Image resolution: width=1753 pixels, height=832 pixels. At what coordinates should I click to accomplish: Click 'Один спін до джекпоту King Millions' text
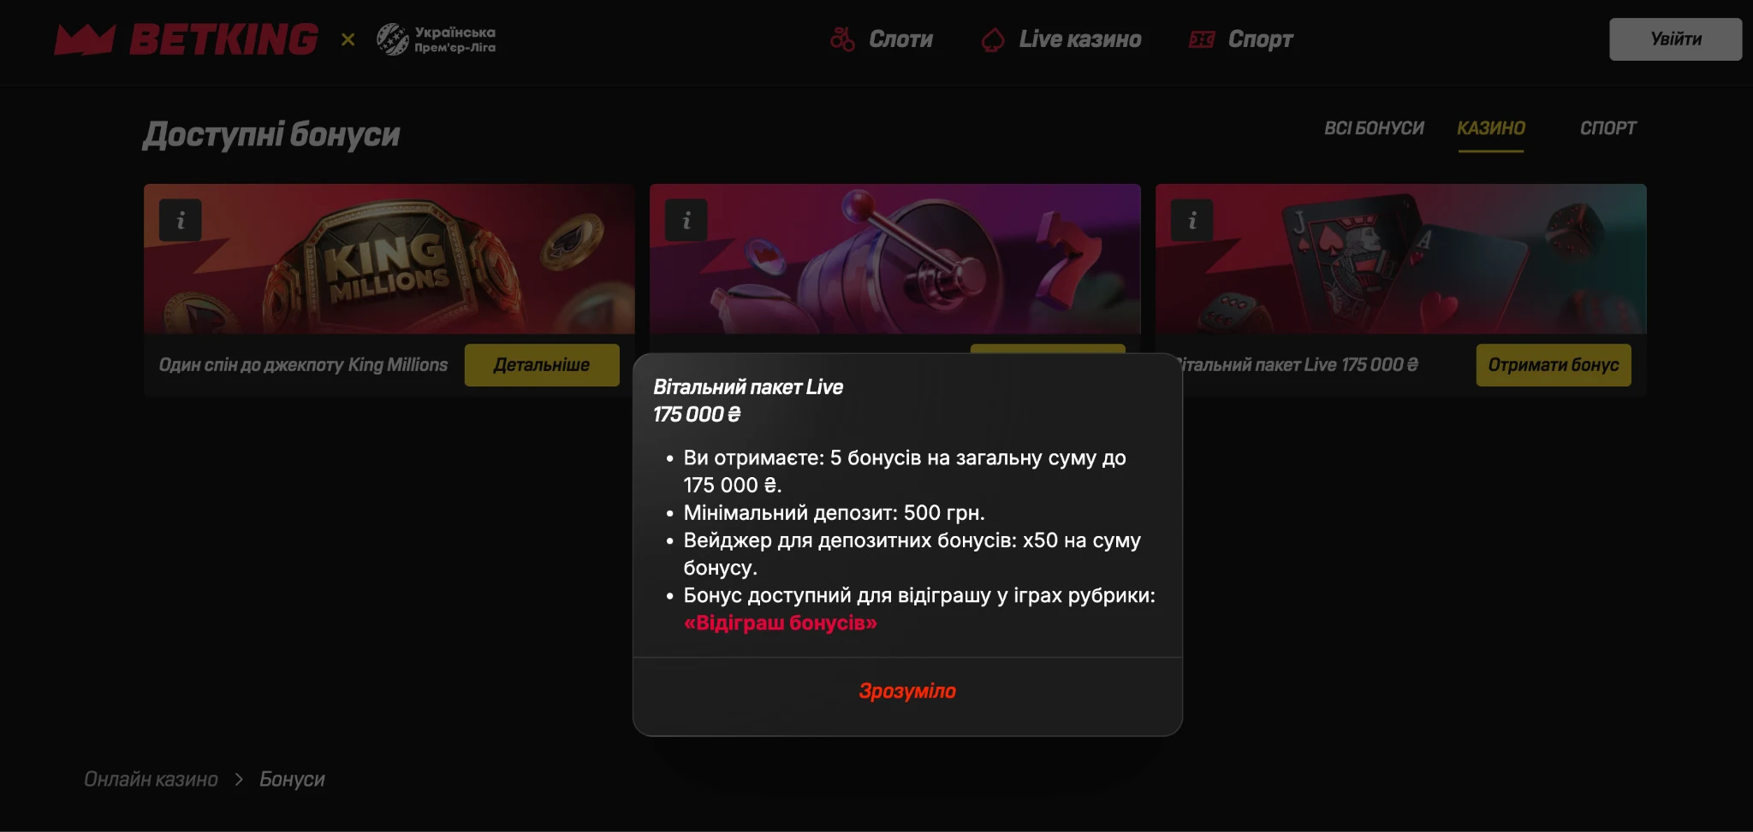click(x=303, y=365)
